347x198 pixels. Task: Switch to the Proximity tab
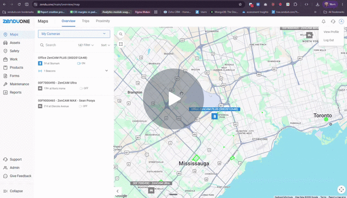(103, 21)
